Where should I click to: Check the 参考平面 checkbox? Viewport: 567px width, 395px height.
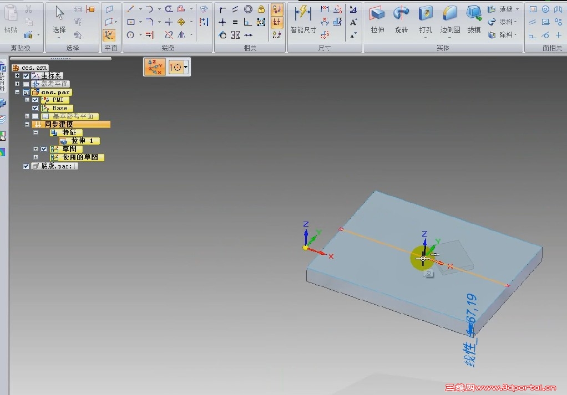26,84
